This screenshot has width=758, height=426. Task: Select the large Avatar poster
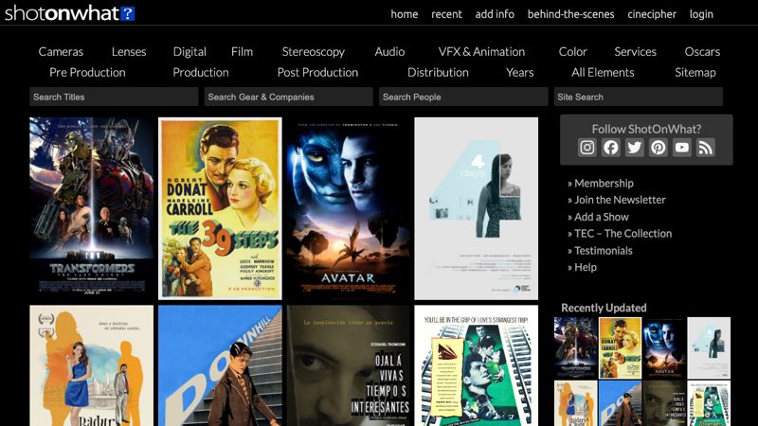pyautogui.click(x=348, y=208)
